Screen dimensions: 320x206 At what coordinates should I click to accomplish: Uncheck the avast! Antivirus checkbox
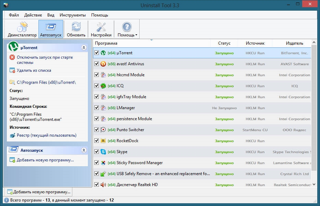tap(97, 64)
